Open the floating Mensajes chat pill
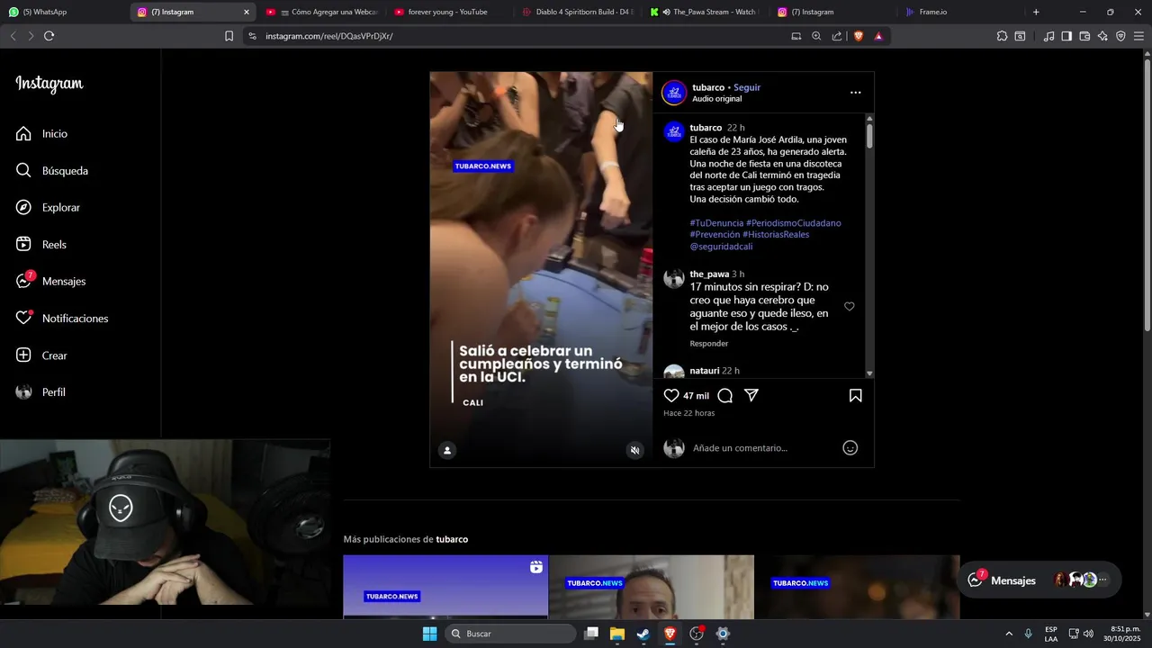The width and height of the screenshot is (1152, 648). (1039, 580)
